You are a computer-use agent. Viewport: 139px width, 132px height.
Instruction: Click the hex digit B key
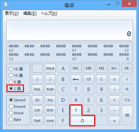[63, 79]
